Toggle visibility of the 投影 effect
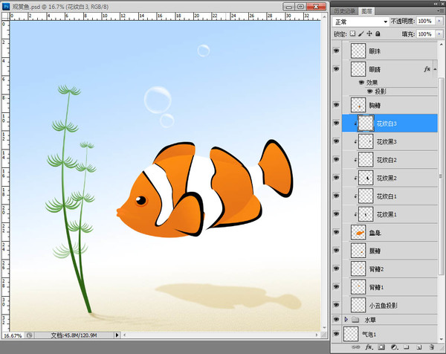The image size is (446, 354). [x=369, y=91]
